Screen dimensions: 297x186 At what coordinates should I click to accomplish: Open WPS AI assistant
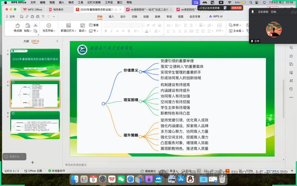coord(216,17)
